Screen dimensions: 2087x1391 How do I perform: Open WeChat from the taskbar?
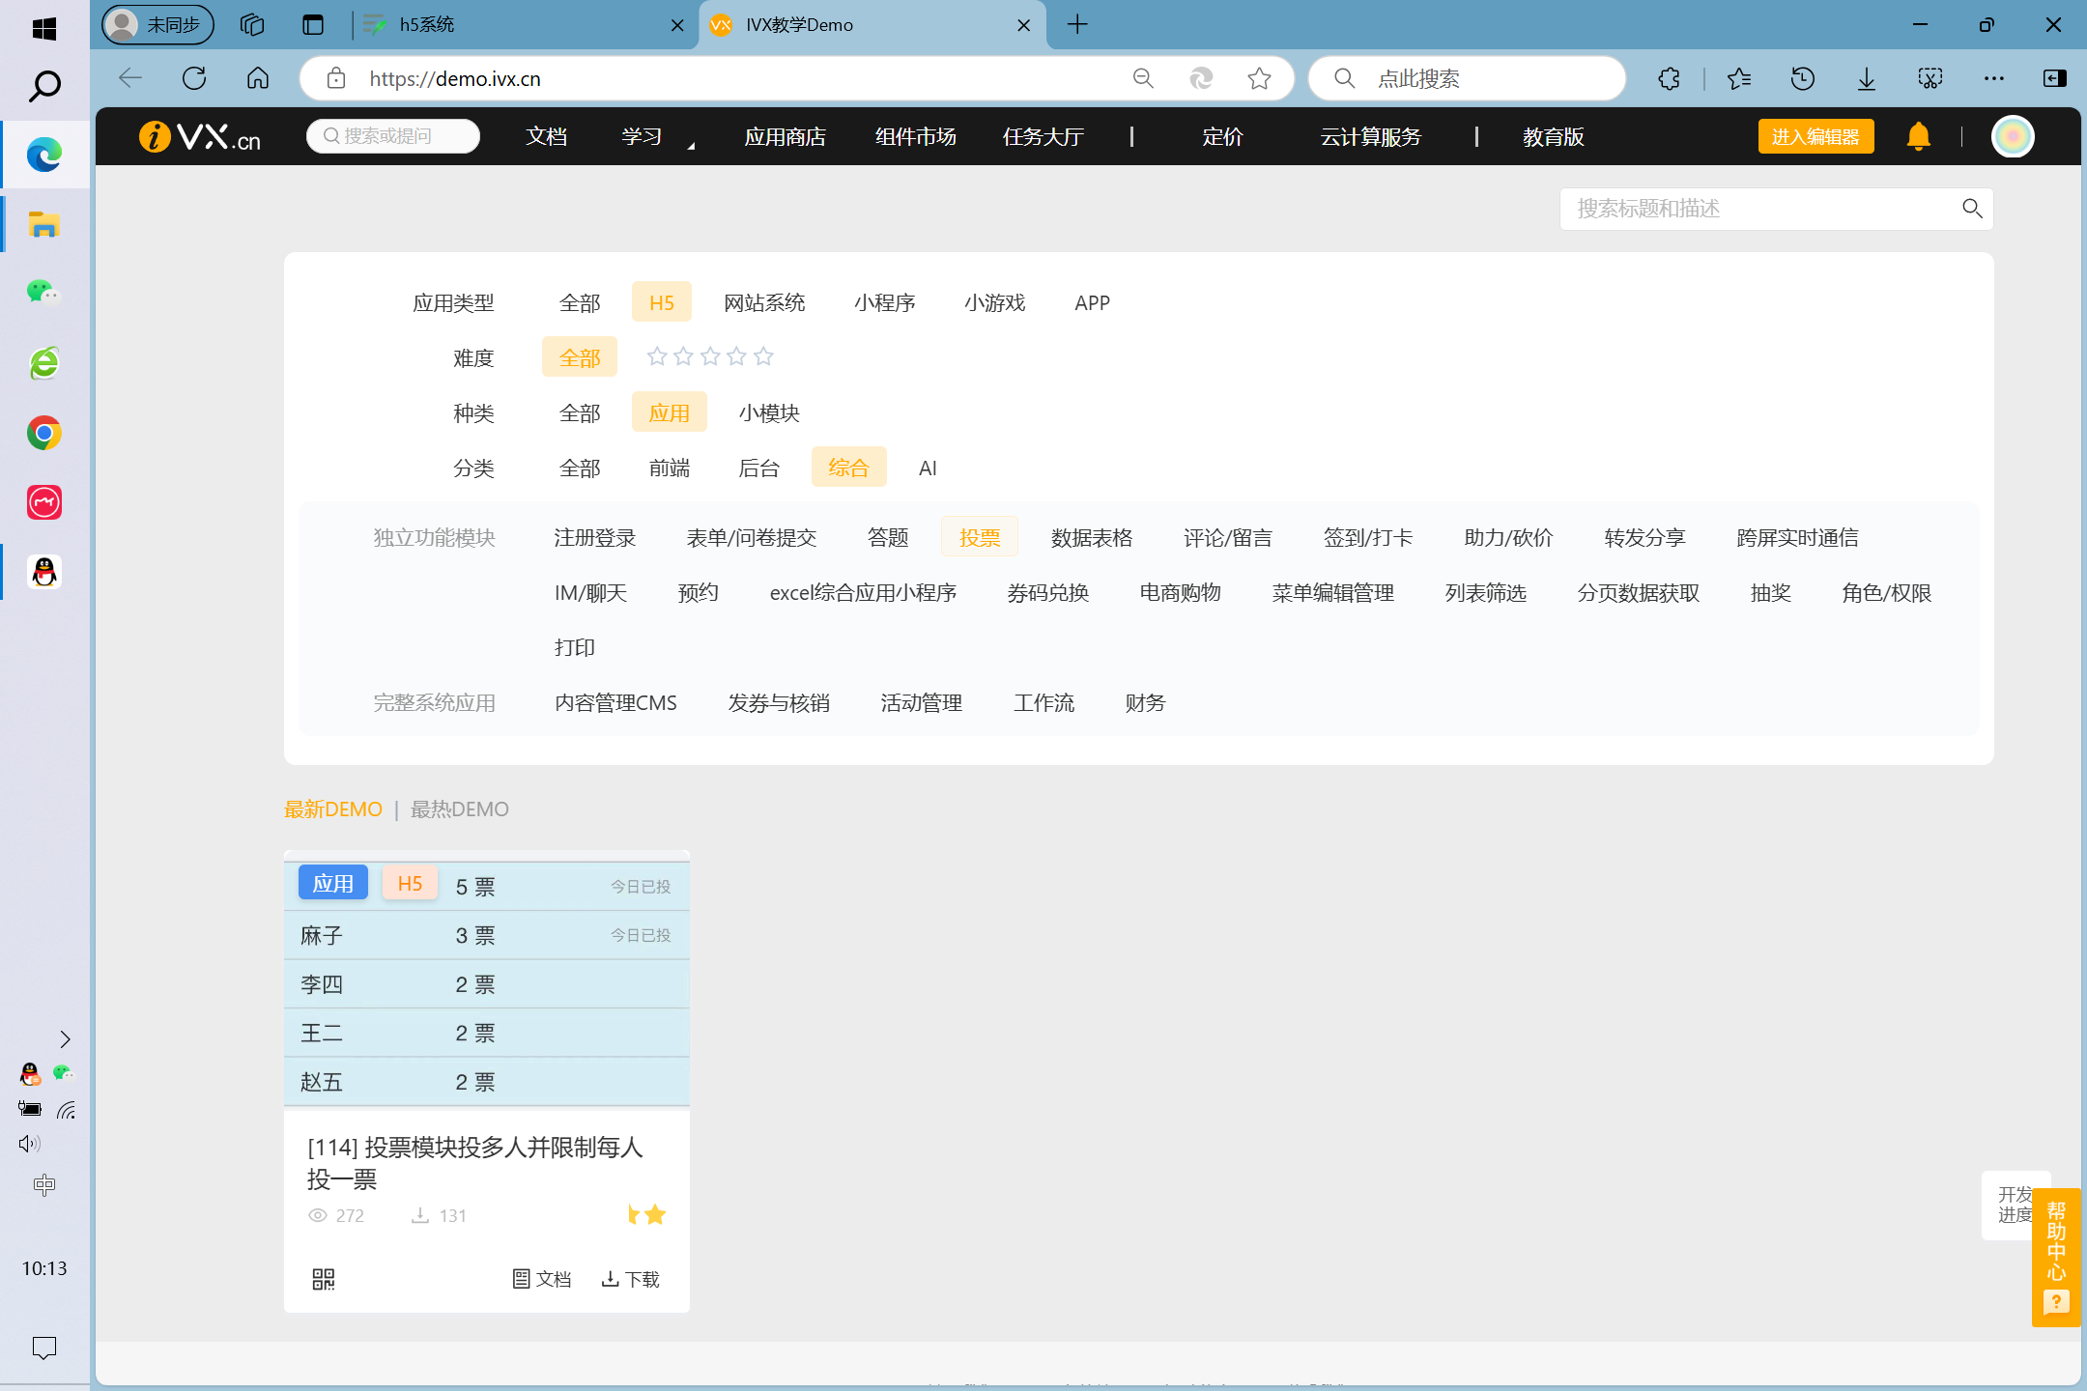[x=44, y=292]
